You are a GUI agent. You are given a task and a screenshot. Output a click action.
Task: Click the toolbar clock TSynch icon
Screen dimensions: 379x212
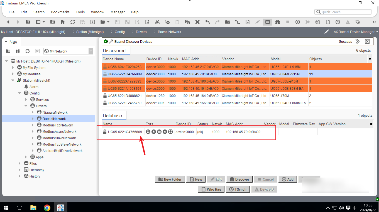point(338,22)
